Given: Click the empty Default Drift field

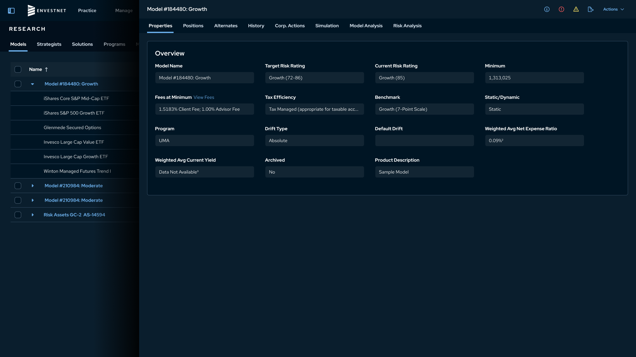Looking at the screenshot, I should (x=424, y=140).
